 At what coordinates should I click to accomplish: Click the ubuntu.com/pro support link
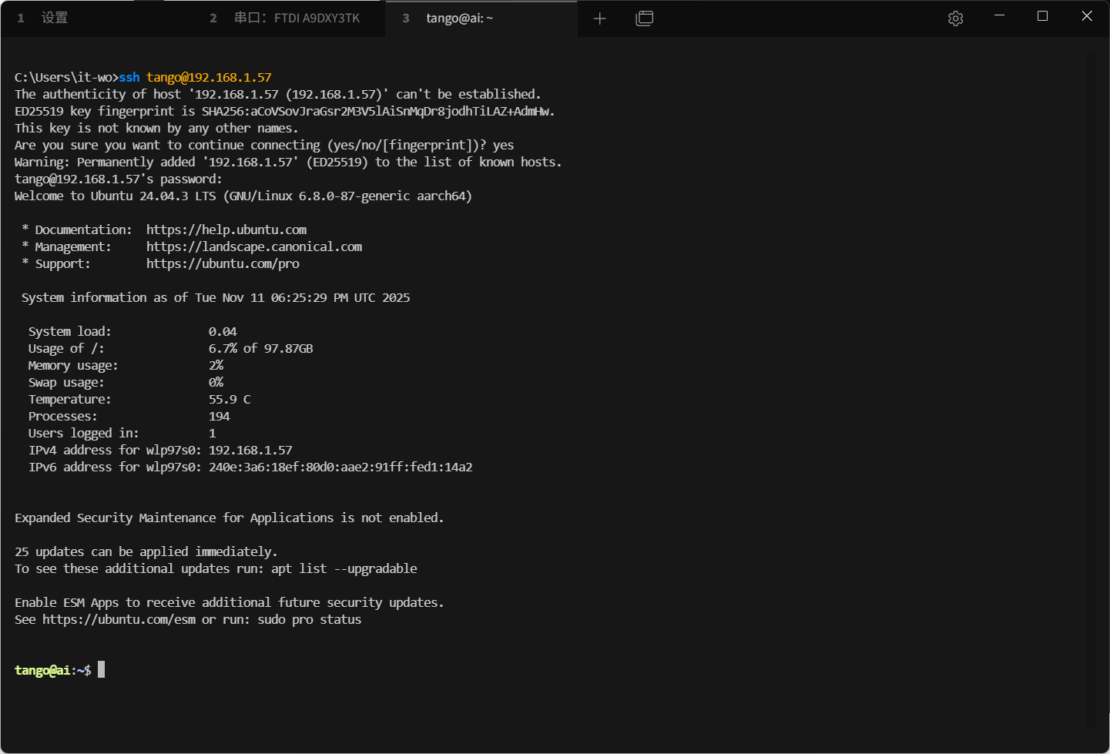click(223, 263)
